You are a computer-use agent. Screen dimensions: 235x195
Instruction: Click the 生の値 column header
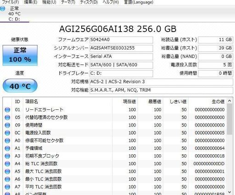207,102
